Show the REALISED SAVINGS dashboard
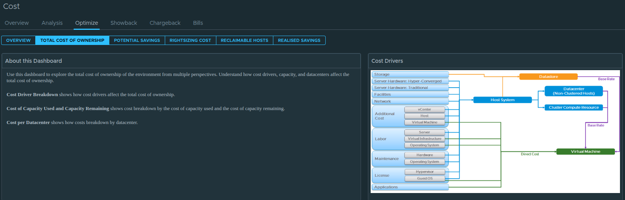The height and width of the screenshot is (200, 625). coord(299,40)
